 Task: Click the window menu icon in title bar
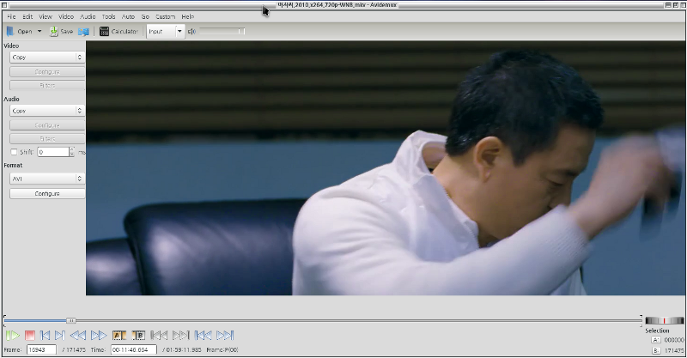coord(4,5)
